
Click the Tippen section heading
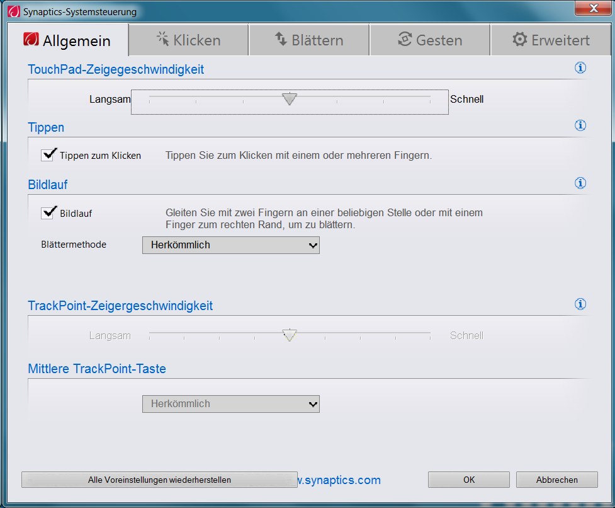46,127
